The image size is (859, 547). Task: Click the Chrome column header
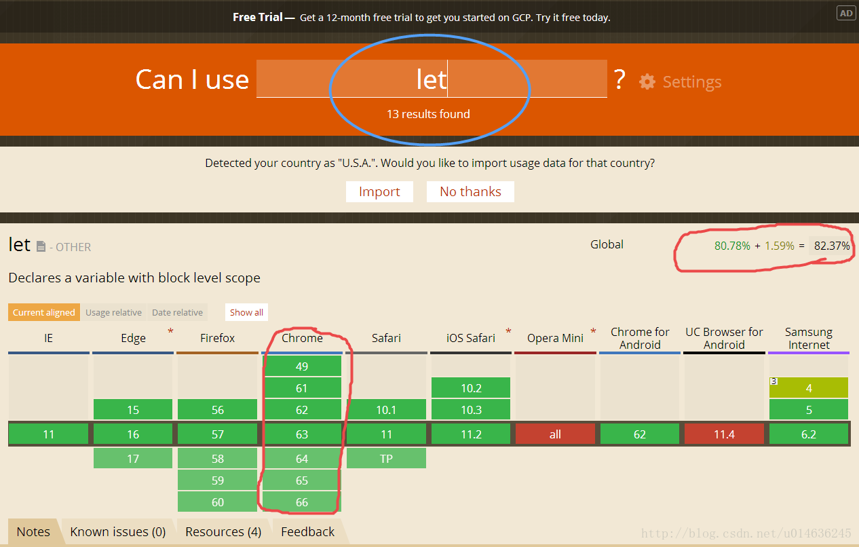tap(302, 338)
